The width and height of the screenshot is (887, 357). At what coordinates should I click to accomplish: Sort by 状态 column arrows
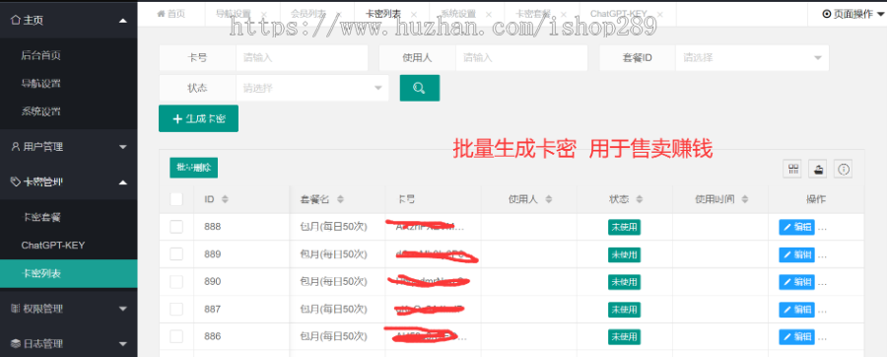pos(640,199)
